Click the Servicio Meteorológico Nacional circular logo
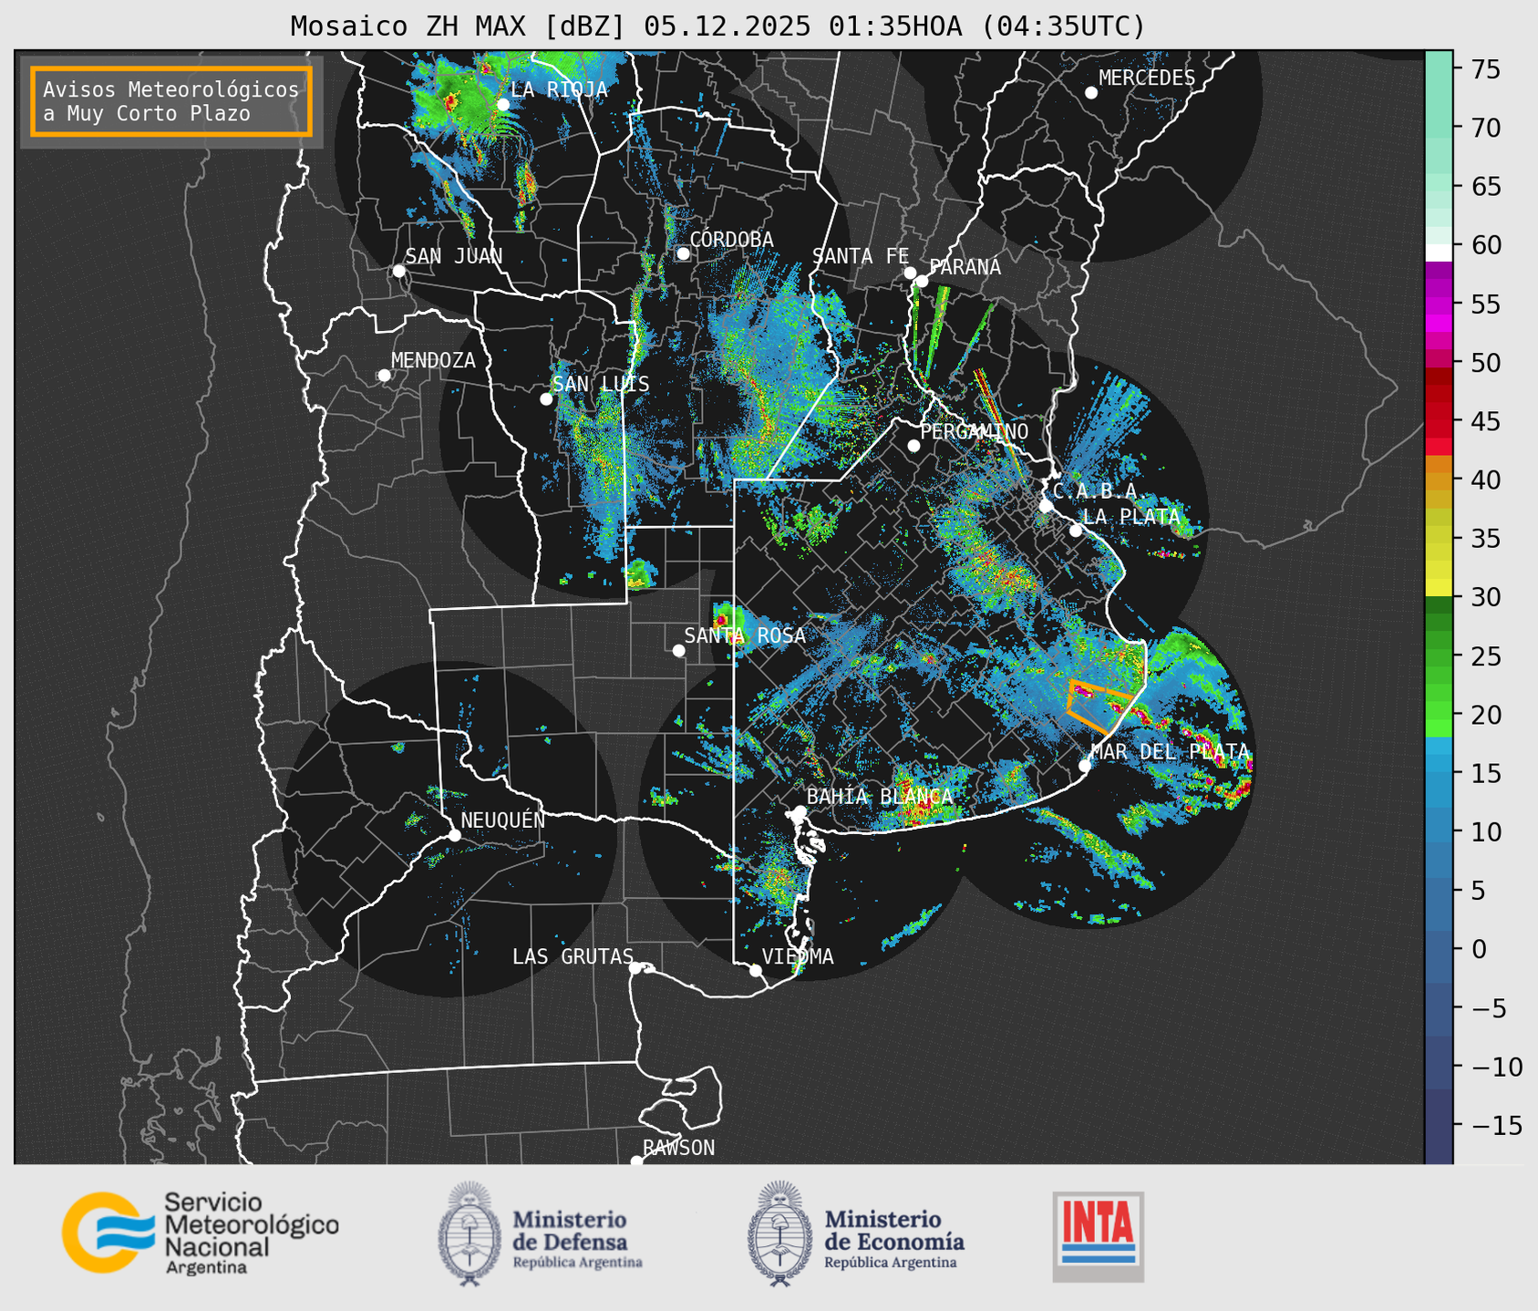1538x1311 pixels. (107, 1232)
